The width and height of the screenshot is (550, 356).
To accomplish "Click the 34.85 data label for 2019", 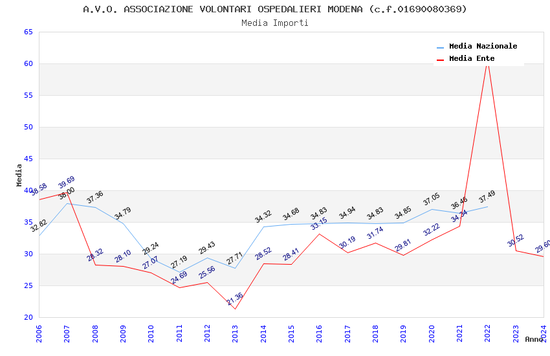I will pyautogui.click(x=402, y=213).
